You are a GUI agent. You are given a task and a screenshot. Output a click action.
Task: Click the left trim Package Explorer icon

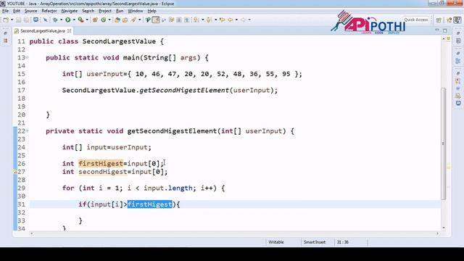[5, 41]
